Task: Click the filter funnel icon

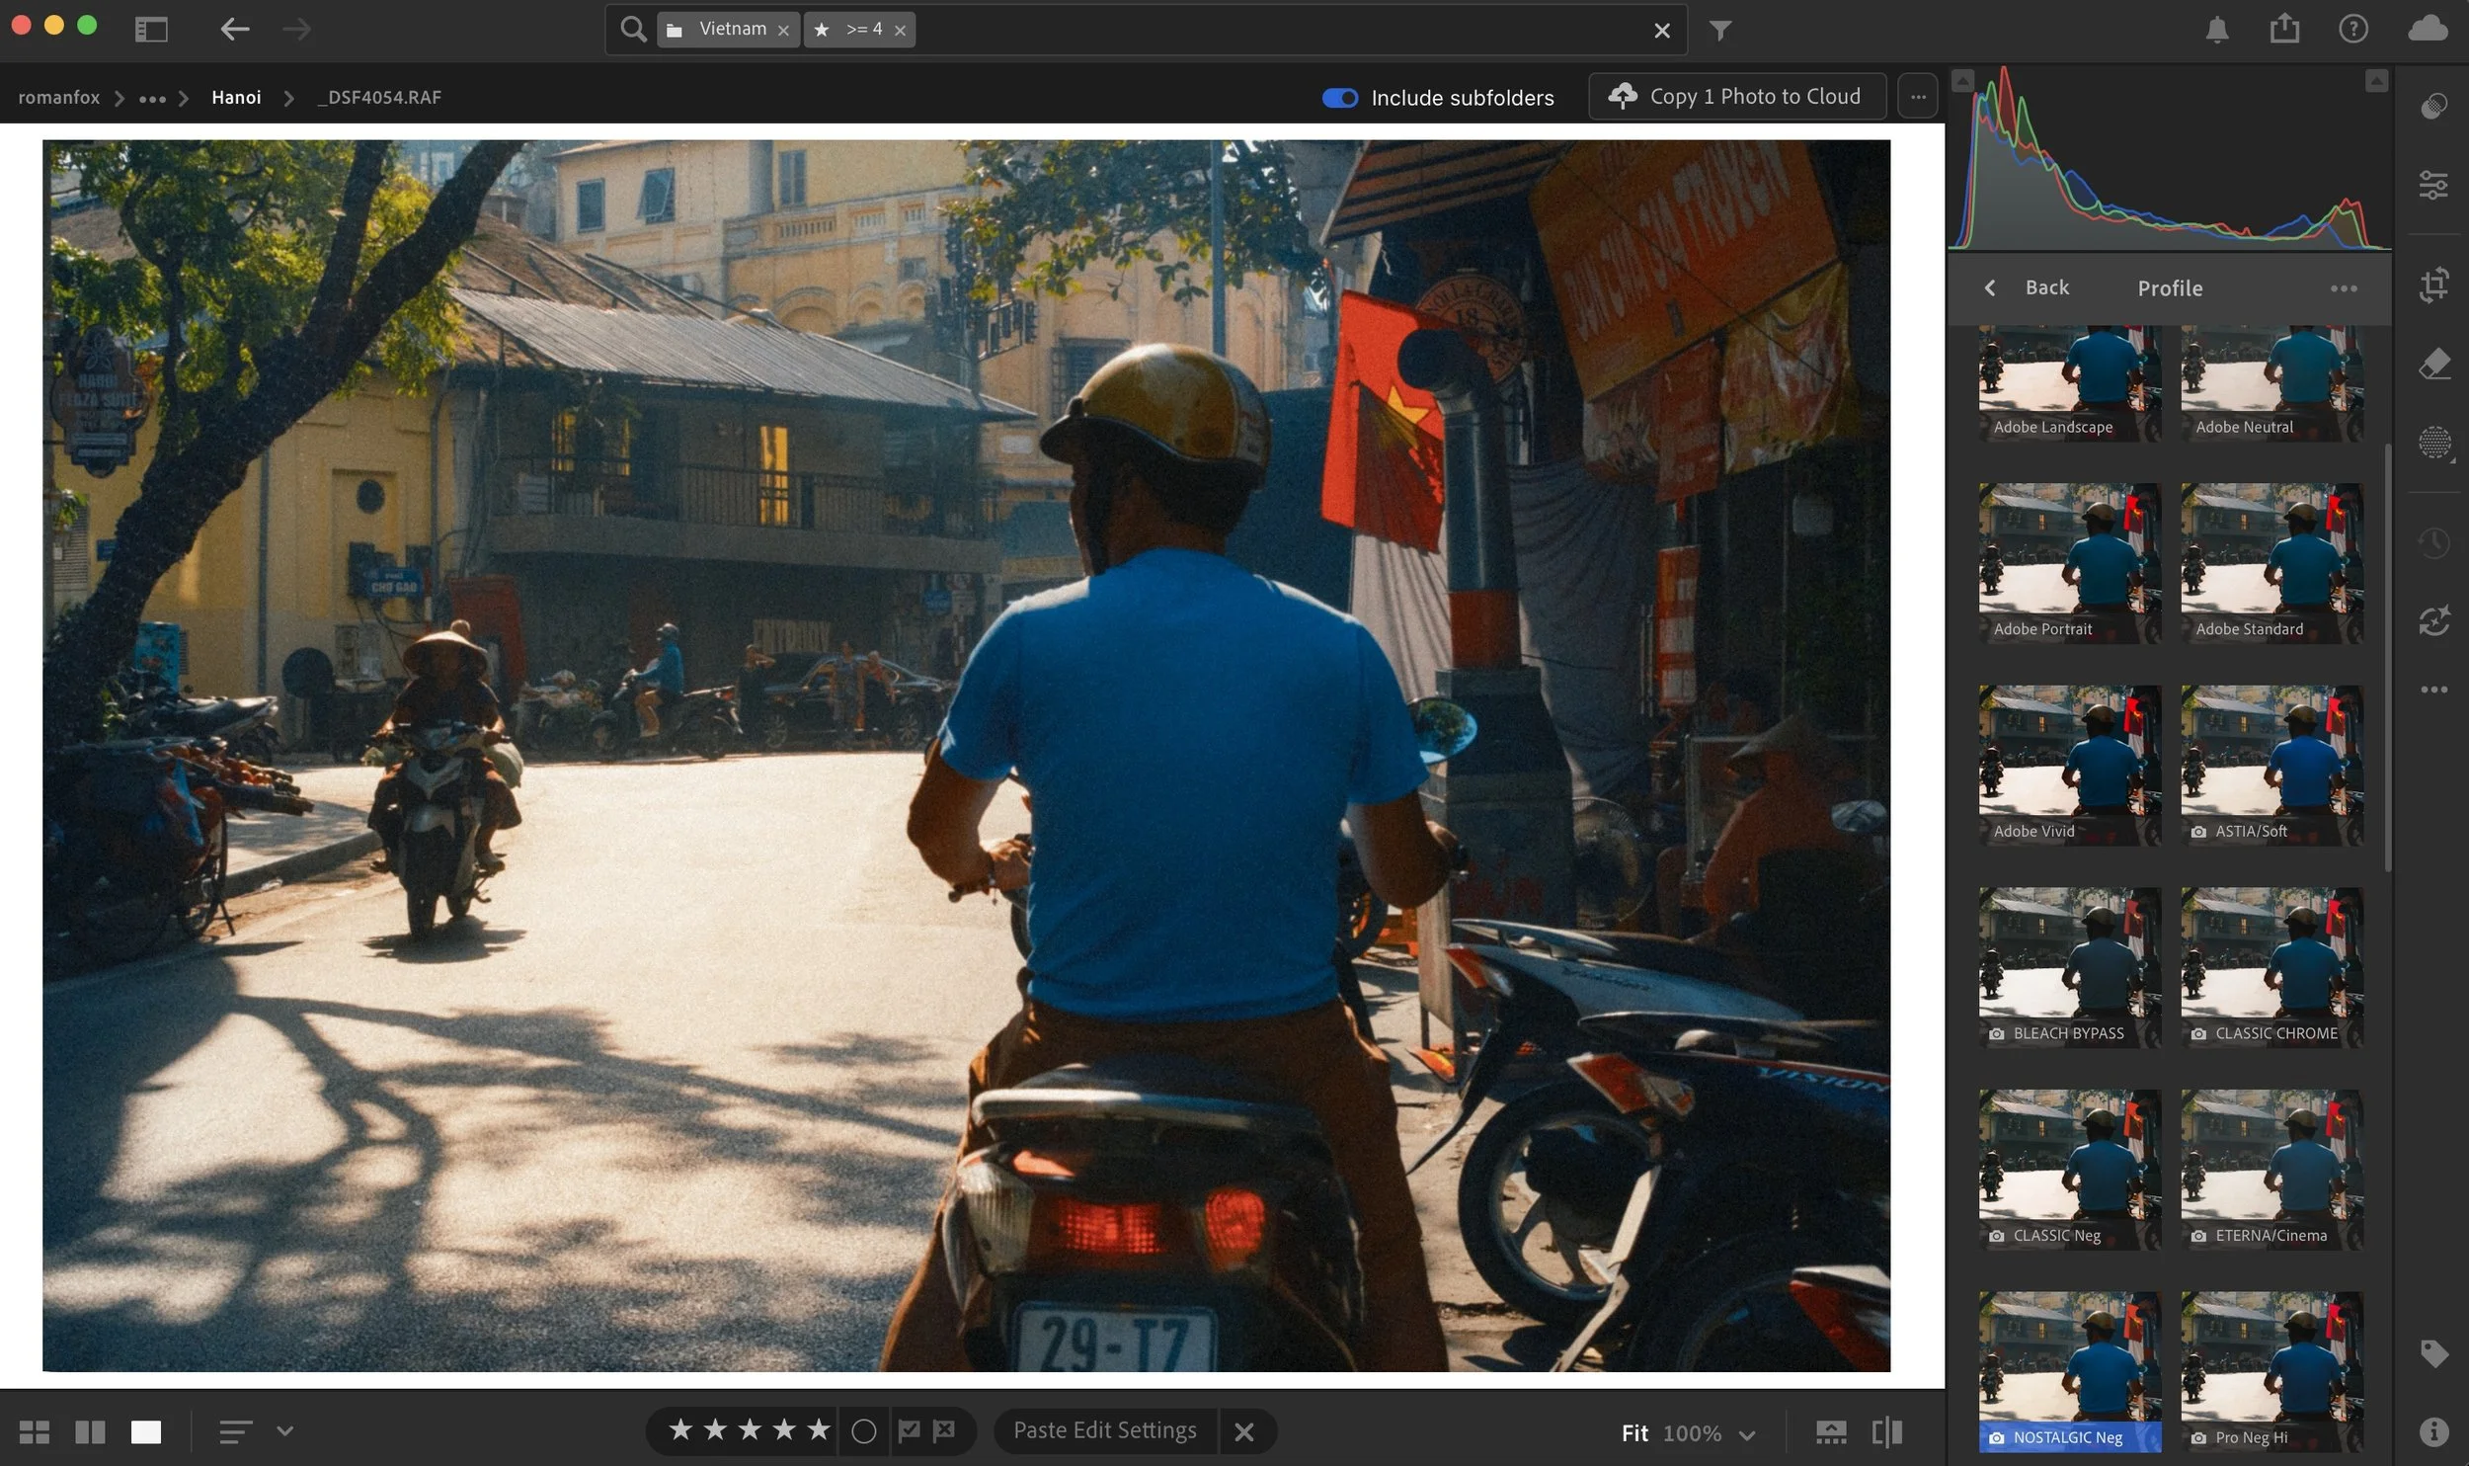Action: pos(1719,31)
